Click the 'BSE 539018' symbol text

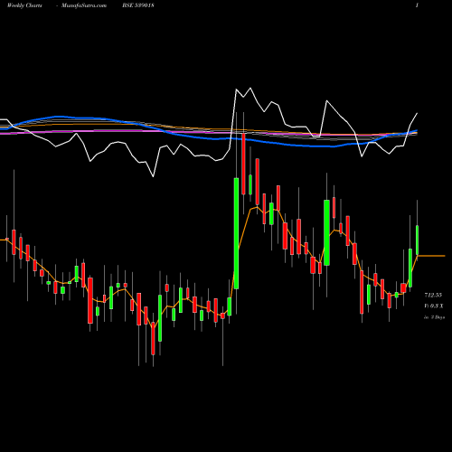coord(138,5)
